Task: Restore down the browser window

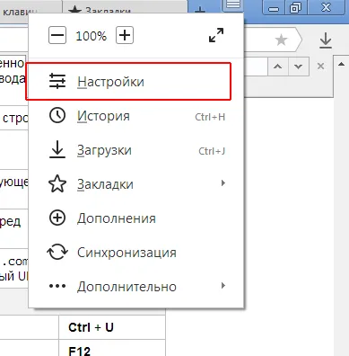Action: [x=295, y=7]
